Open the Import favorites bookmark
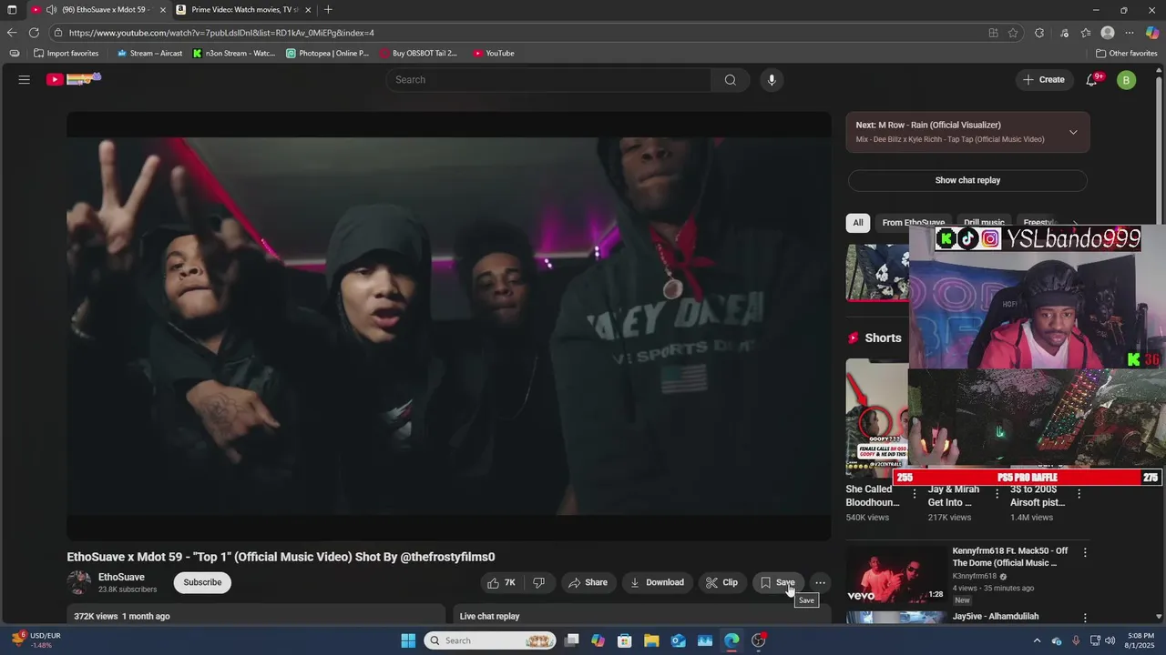 tap(66, 54)
